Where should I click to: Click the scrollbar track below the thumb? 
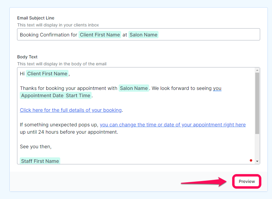tap(257, 146)
